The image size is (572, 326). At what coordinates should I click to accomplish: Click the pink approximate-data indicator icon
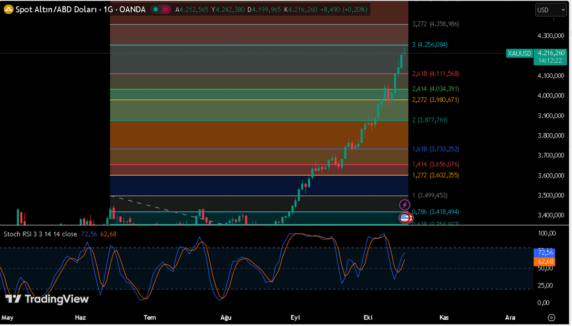165,10
